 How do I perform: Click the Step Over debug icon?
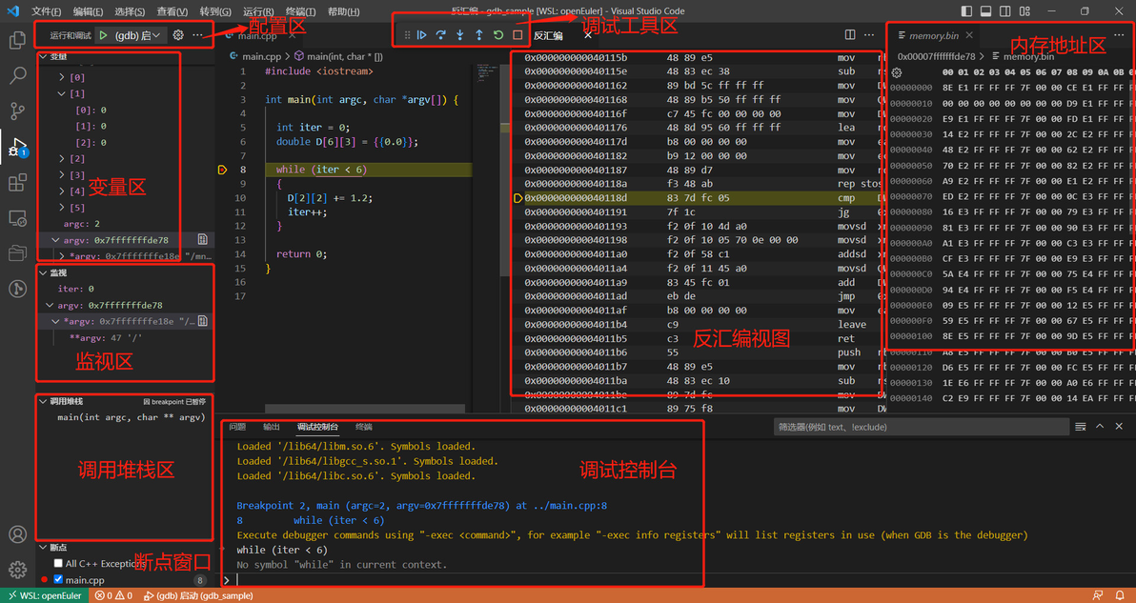click(440, 34)
